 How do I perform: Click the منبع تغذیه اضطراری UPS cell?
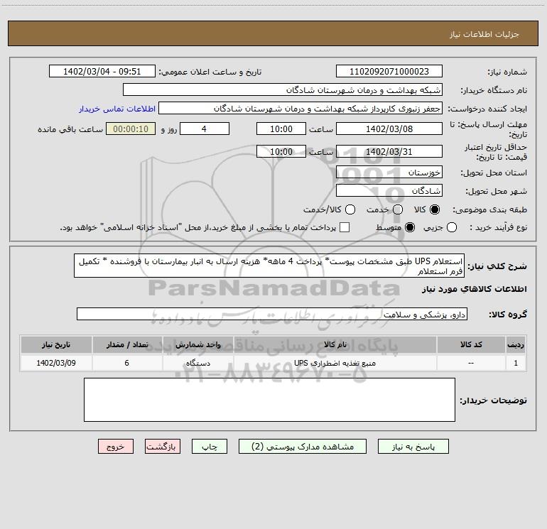pyautogui.click(x=335, y=363)
